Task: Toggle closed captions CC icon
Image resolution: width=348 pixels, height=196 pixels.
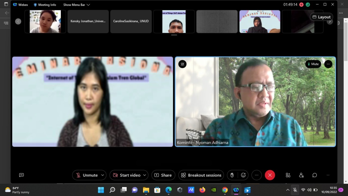Action: pyautogui.click(x=21, y=175)
